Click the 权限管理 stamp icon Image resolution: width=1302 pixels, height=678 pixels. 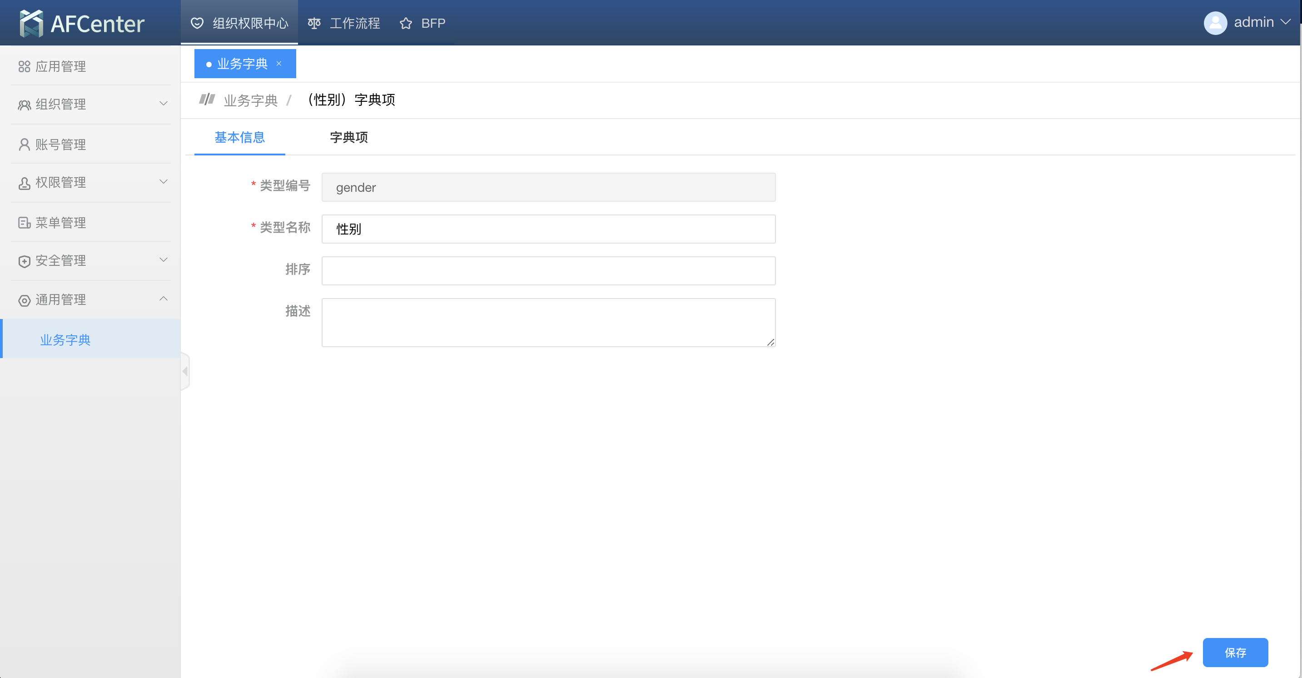click(x=24, y=183)
